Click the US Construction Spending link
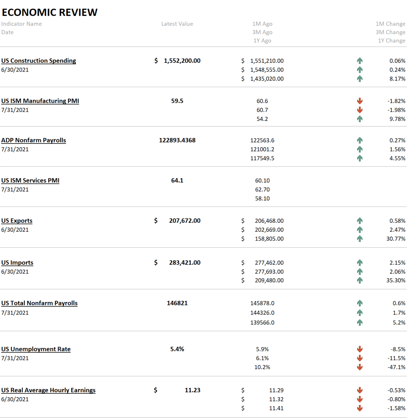This screenshot has height=418, width=407. tap(39, 61)
